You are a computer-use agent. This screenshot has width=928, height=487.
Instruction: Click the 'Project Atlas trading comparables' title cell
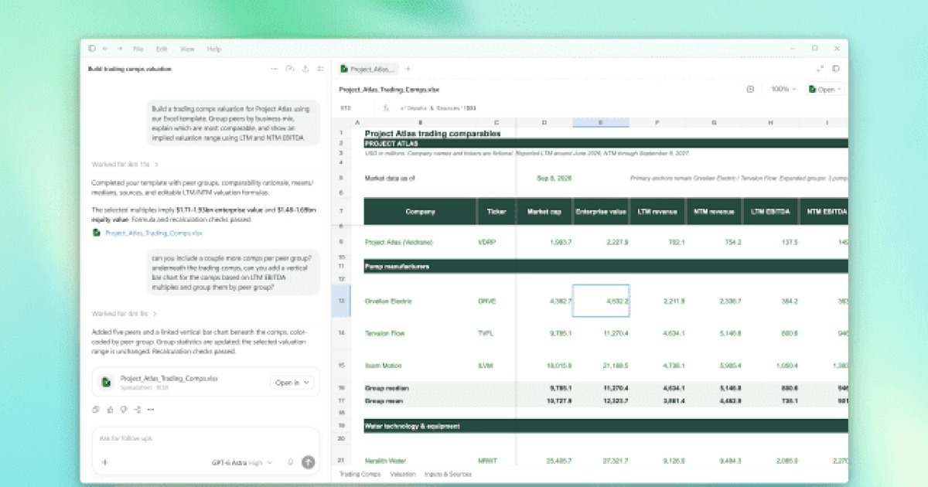(432, 133)
